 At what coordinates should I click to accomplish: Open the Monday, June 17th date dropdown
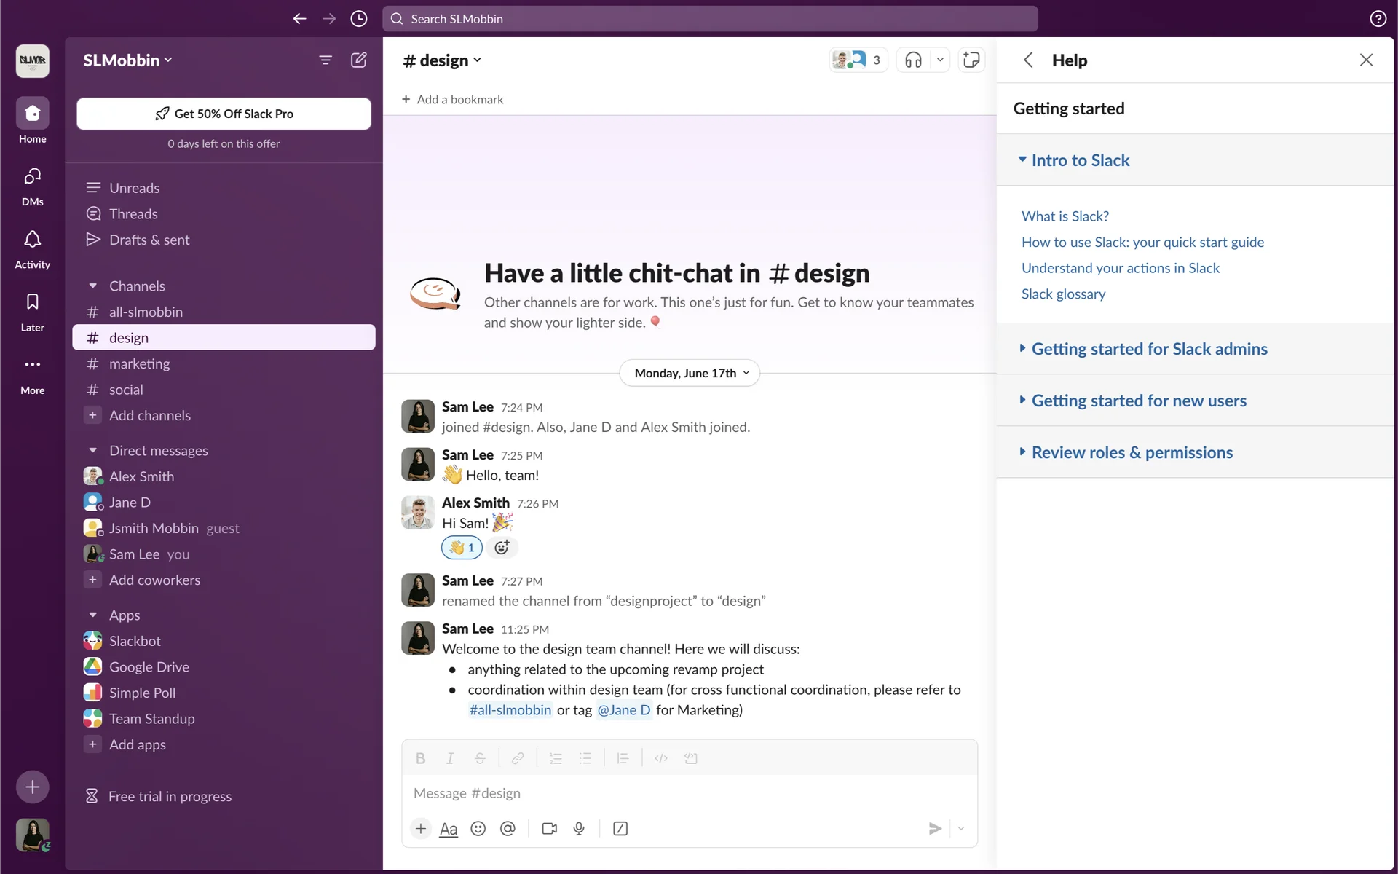click(690, 373)
